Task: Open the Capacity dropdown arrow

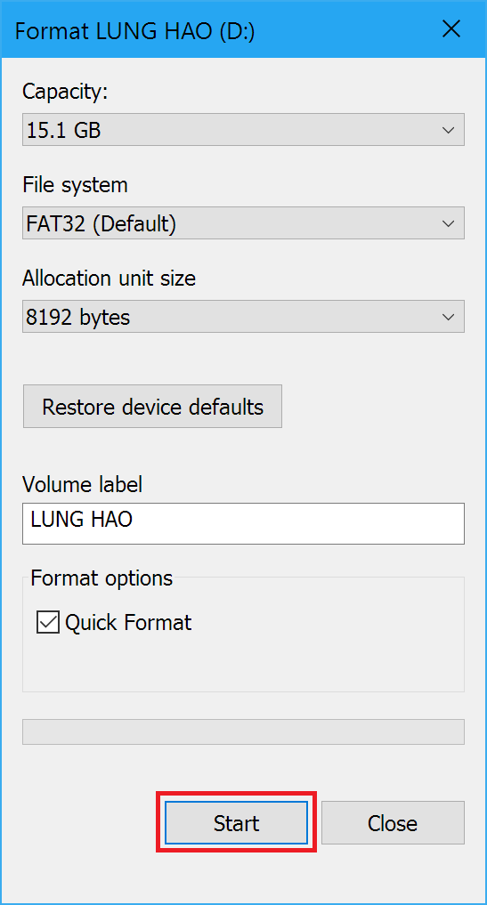Action: tap(448, 131)
